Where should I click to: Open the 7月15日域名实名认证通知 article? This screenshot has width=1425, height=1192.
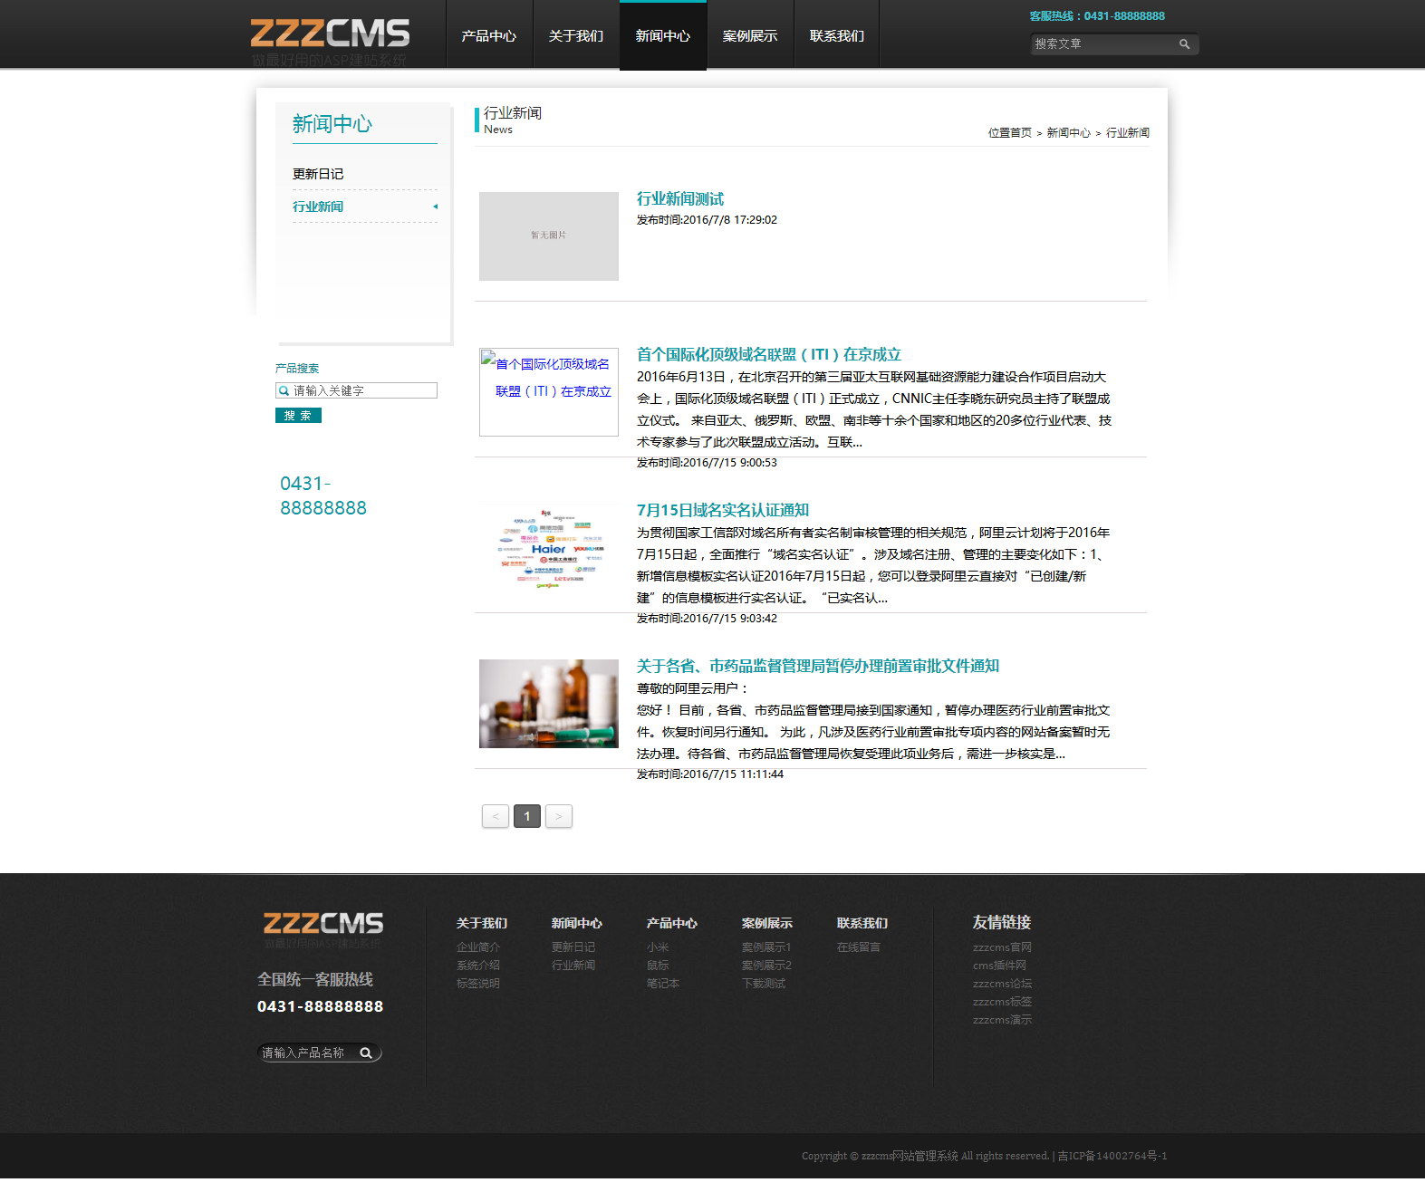[723, 511]
